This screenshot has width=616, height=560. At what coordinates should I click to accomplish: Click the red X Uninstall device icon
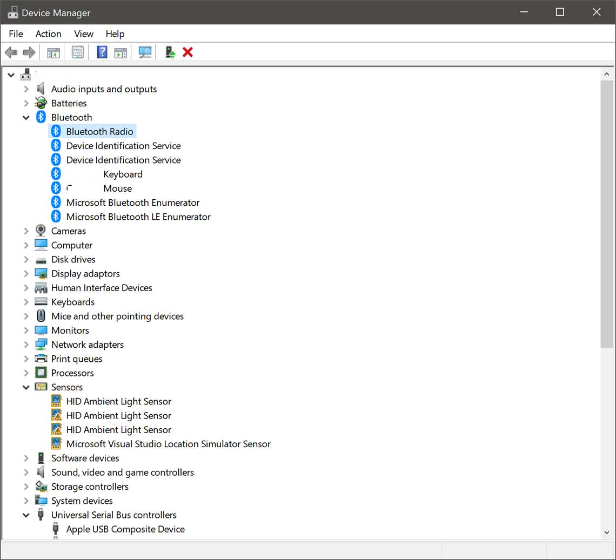(x=188, y=52)
